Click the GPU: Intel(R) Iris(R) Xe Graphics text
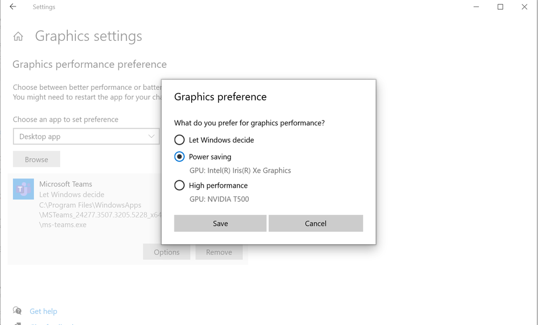 click(x=240, y=171)
